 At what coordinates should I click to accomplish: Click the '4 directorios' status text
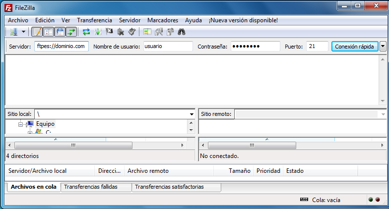tap(23, 156)
